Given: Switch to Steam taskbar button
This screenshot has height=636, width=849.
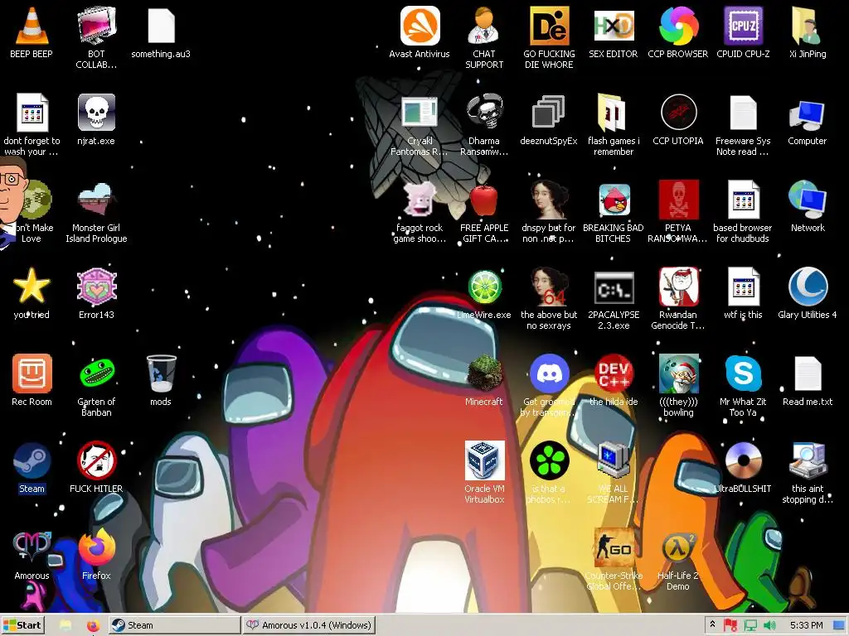Looking at the screenshot, I should click(x=174, y=625).
